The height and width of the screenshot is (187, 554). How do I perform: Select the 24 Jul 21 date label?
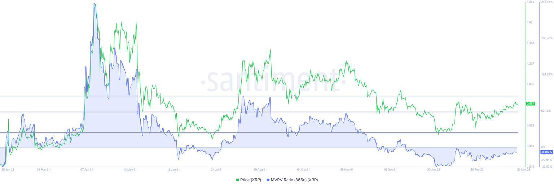pyautogui.click(x=216, y=169)
